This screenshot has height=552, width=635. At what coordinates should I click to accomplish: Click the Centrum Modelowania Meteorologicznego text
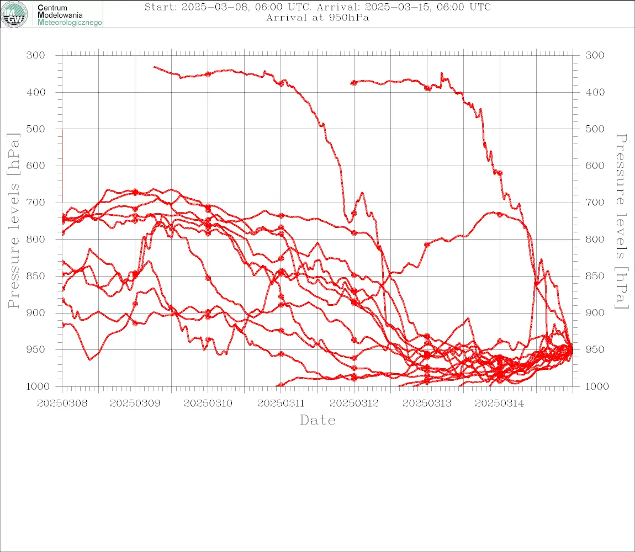[x=70, y=15]
